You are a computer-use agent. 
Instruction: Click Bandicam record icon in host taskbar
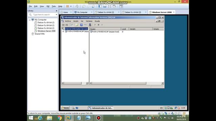[99, 118]
